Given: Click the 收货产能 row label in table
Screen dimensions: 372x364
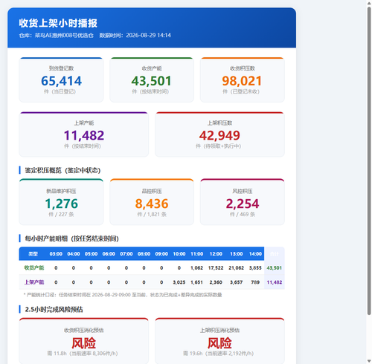Looking at the screenshot, I should pyautogui.click(x=34, y=267).
